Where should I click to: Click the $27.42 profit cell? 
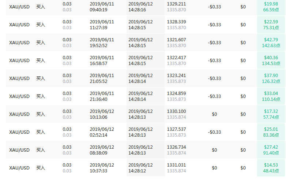click(271, 147)
